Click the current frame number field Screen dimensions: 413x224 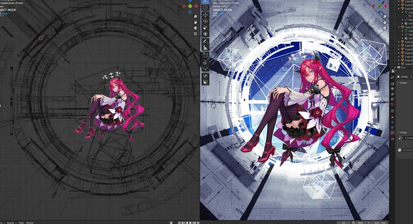click(343, 223)
